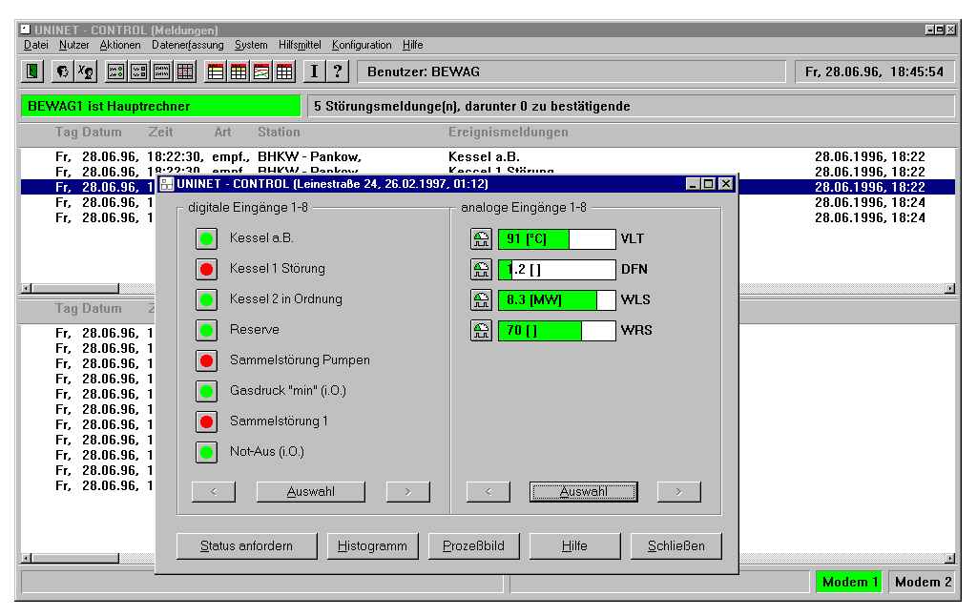
Task: Click the red indicator for Sammelstörung 1
Action: click(x=206, y=421)
